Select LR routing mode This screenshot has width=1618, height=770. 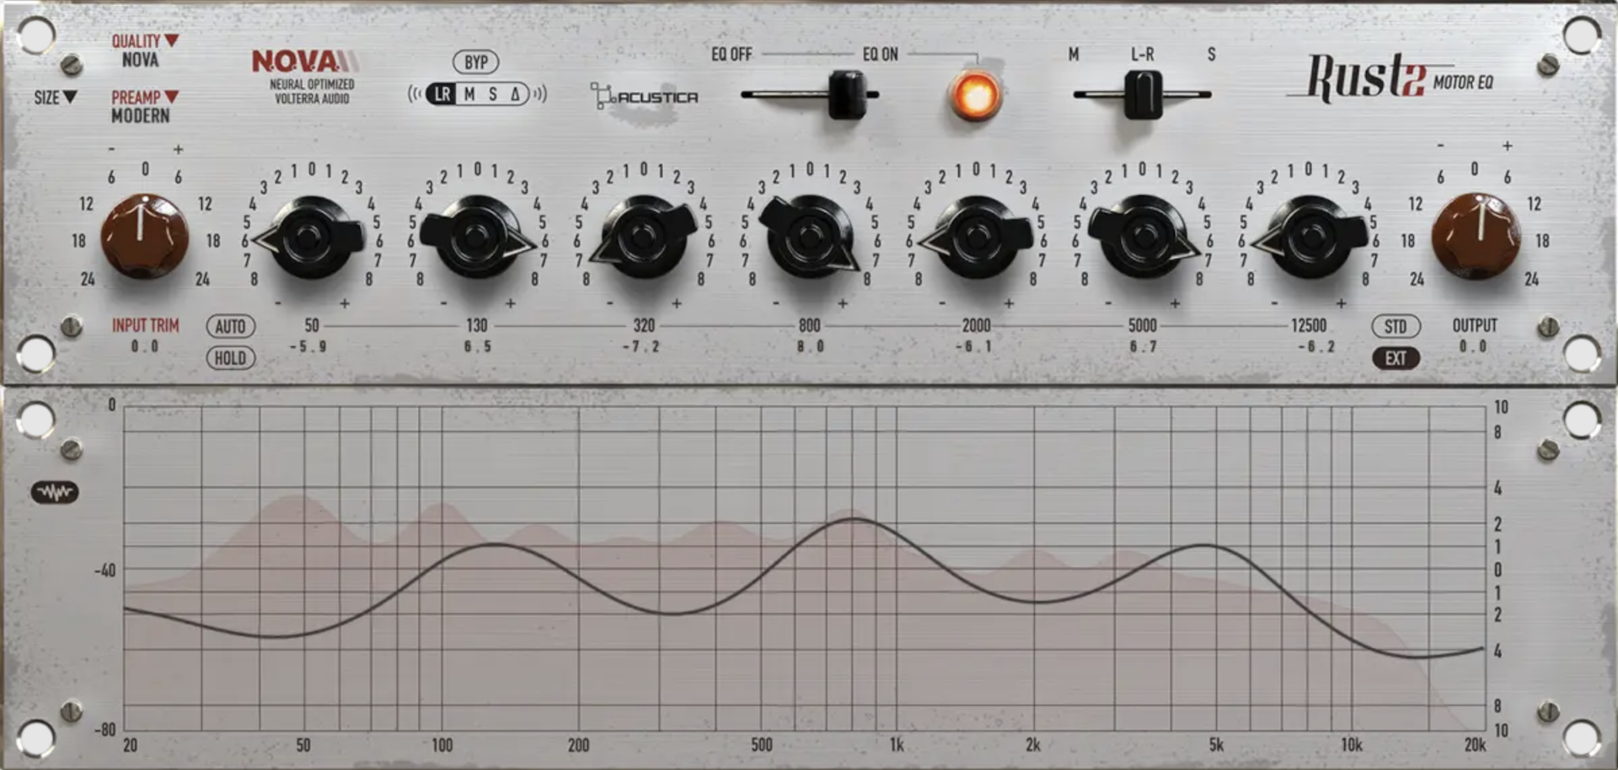point(442,94)
